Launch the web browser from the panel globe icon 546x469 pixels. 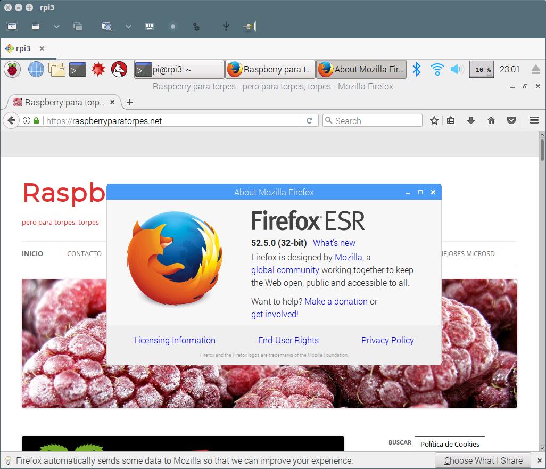(x=36, y=69)
